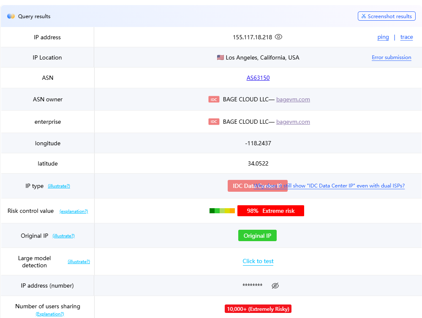Open the ping link

click(383, 37)
